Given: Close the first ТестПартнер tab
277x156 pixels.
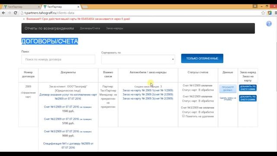Looking at the screenshot, I should point(39,7).
